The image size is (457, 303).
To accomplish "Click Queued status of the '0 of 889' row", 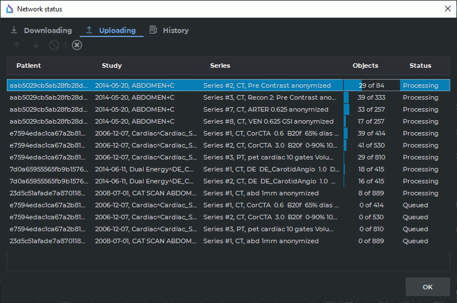I will (415, 241).
